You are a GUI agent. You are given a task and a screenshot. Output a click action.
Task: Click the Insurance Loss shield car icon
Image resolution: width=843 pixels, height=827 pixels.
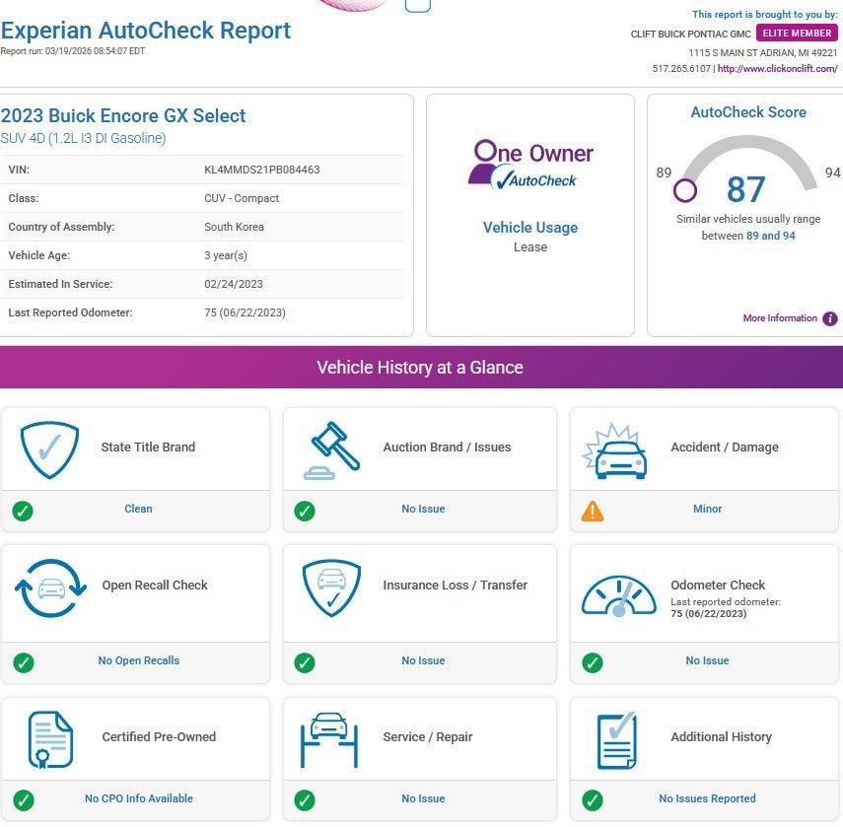331,588
